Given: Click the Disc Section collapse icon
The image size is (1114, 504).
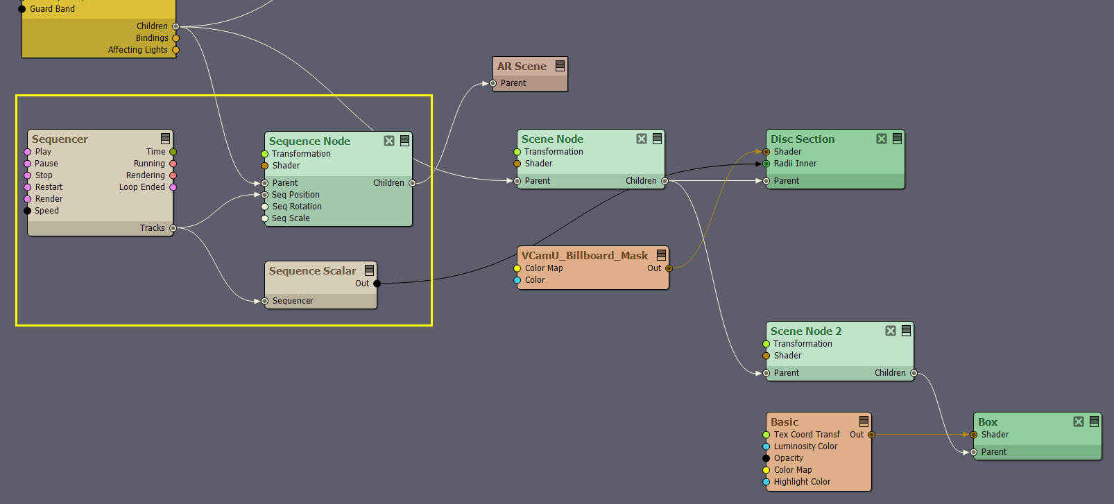Looking at the screenshot, I should (x=897, y=139).
